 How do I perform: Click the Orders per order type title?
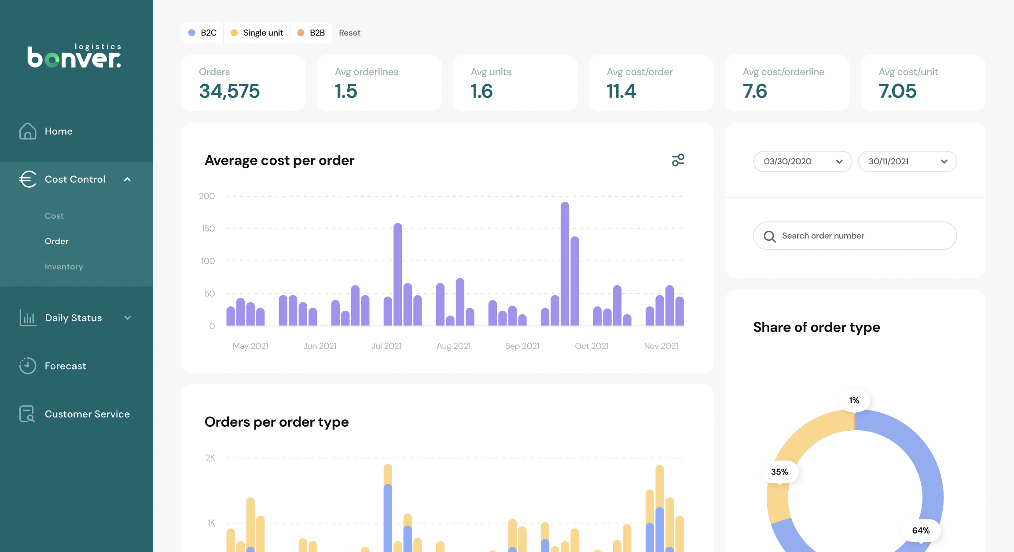276,422
